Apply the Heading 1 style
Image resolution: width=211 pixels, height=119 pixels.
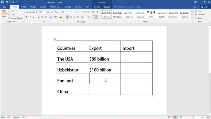[129, 15]
